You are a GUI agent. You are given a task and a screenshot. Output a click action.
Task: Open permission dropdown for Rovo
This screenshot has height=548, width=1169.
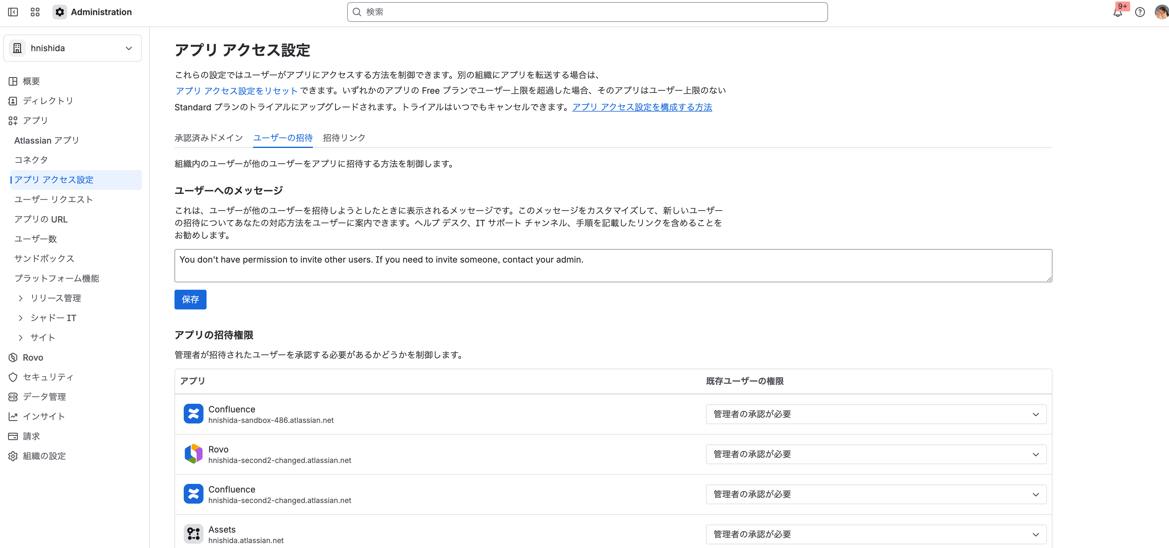click(876, 454)
